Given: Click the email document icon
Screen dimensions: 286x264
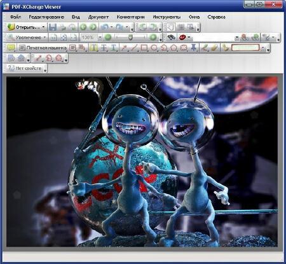Looking at the screenshot, I should click(x=72, y=27).
